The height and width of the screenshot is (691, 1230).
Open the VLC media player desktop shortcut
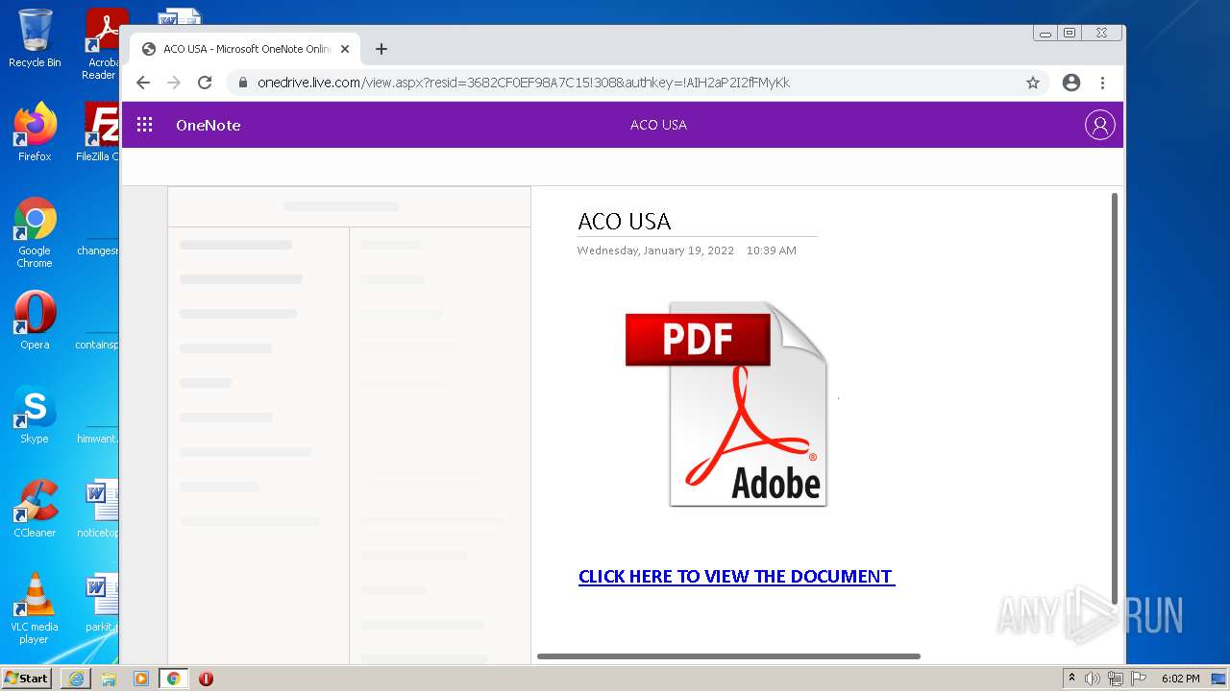click(x=35, y=608)
